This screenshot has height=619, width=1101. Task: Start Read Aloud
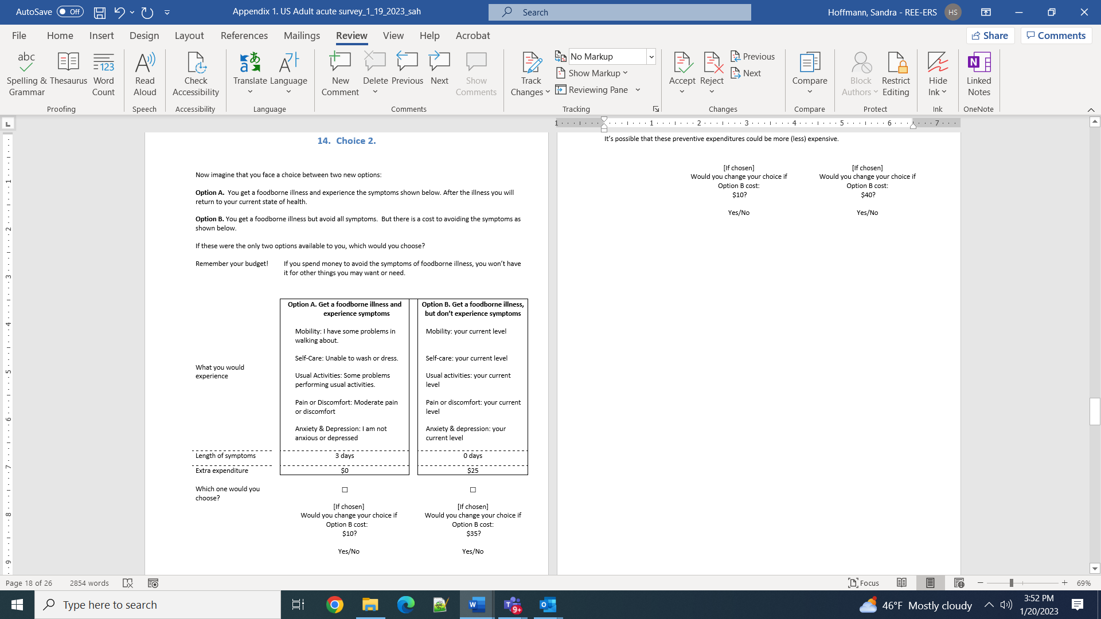point(145,75)
